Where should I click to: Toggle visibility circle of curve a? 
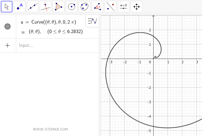tap(8, 26)
